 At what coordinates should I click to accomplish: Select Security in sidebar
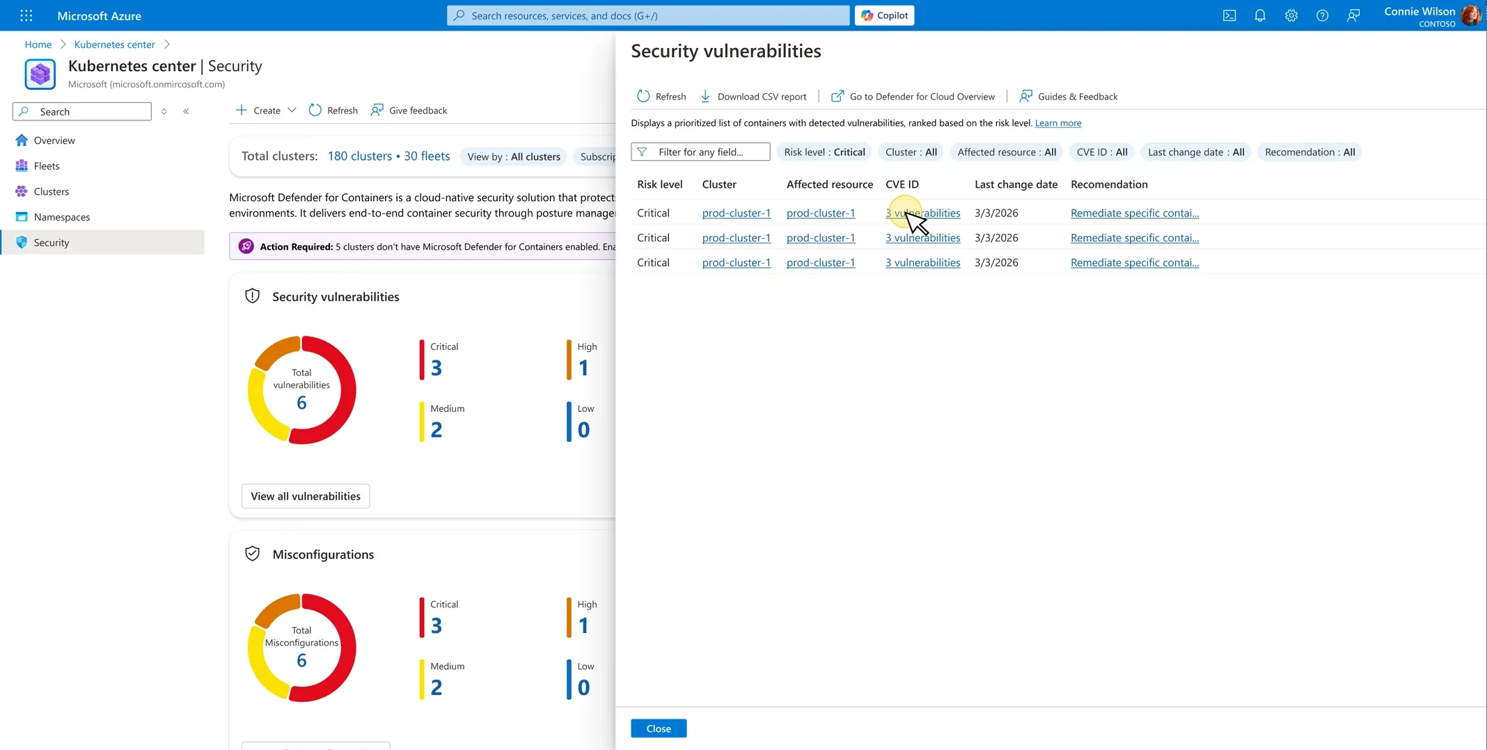(102, 242)
